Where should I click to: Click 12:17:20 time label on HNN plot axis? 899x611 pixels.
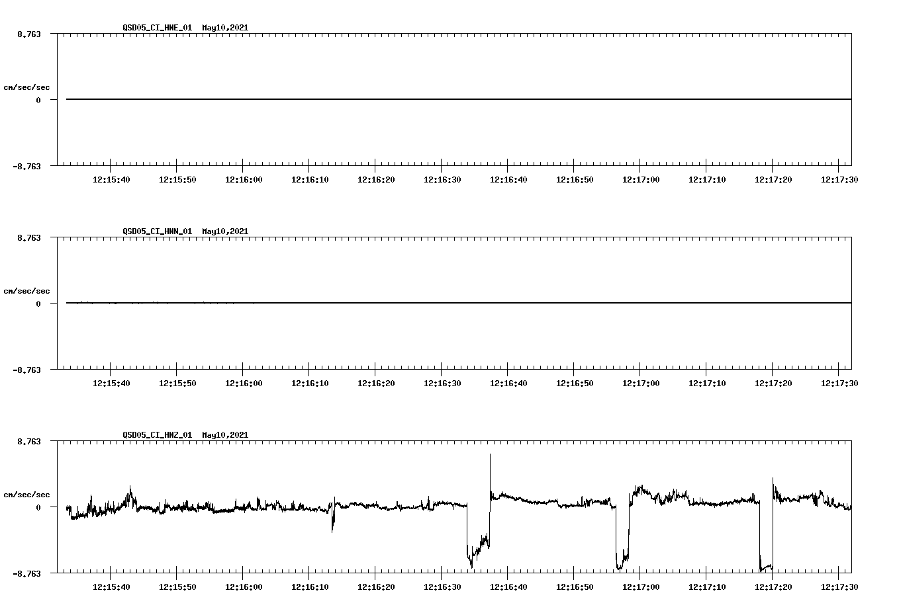click(773, 383)
